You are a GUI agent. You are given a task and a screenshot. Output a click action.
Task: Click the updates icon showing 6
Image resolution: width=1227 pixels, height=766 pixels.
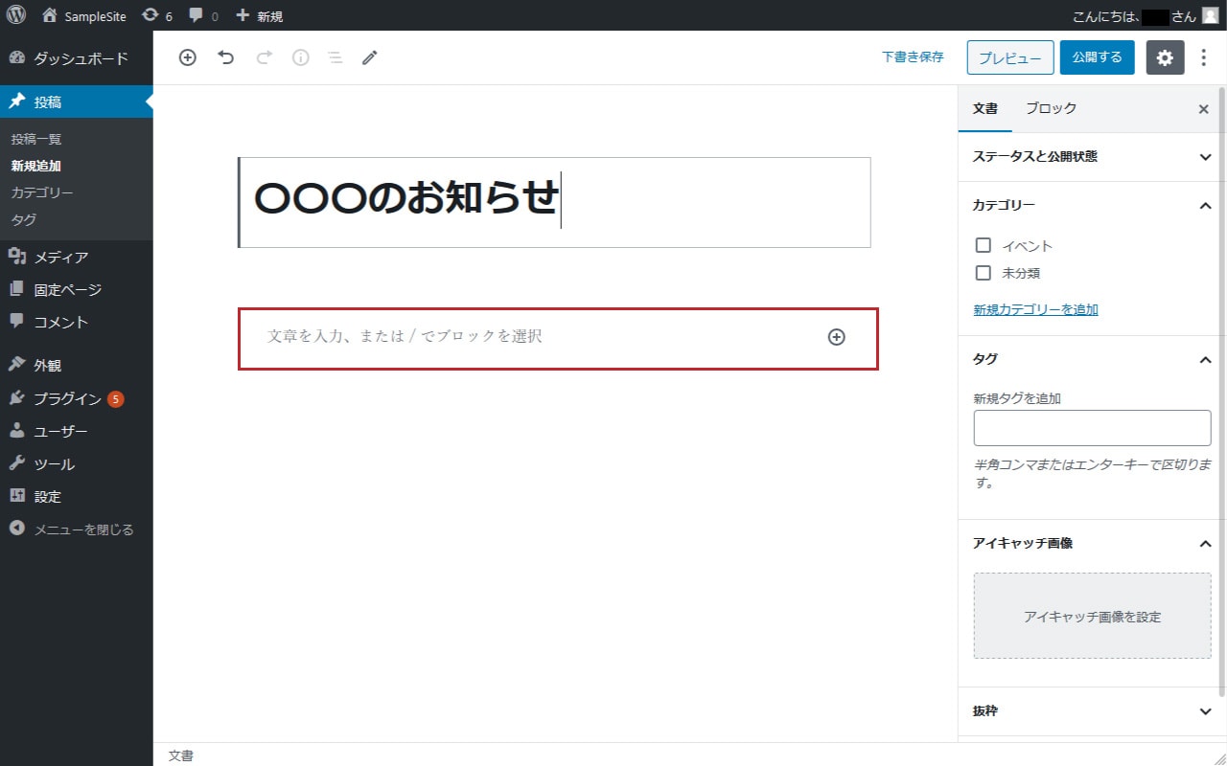click(157, 16)
